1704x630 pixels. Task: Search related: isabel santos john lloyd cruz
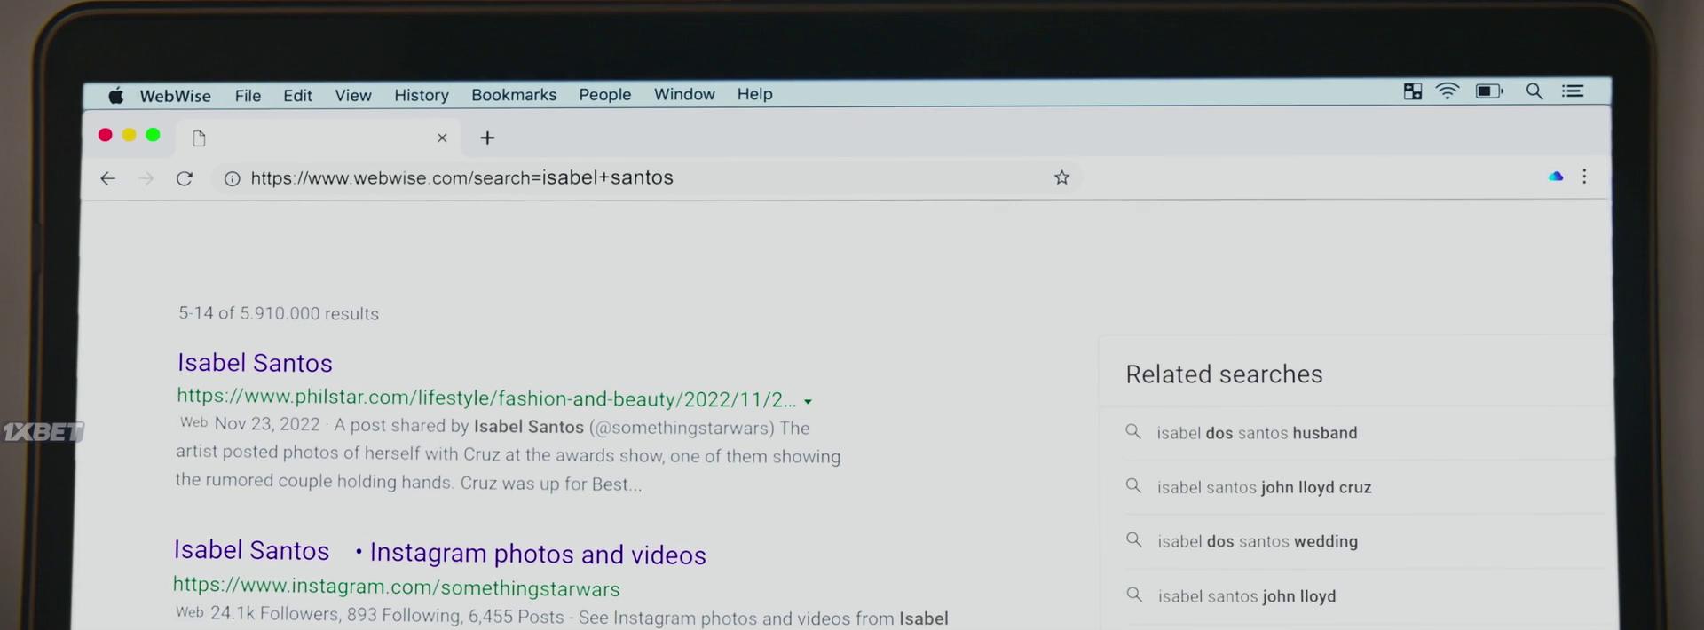(x=1264, y=487)
